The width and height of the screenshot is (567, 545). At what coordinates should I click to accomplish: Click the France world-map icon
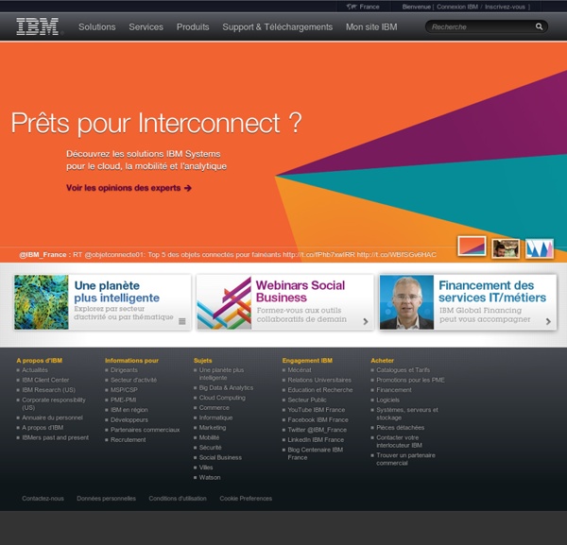[352, 7]
